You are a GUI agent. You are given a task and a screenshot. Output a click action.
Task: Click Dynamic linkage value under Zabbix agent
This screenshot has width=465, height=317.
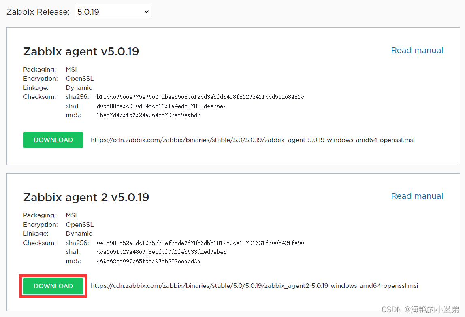tap(79, 88)
